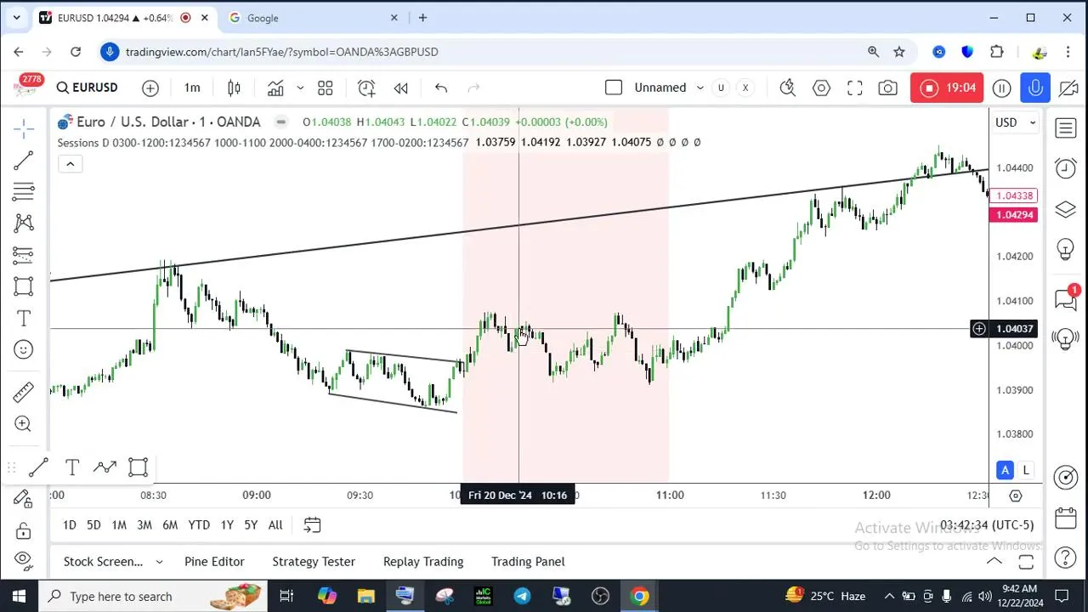Pick the path tool in favorites toolbar
Viewport: 1088px width, 612px height.
pyautogui.click(x=105, y=467)
